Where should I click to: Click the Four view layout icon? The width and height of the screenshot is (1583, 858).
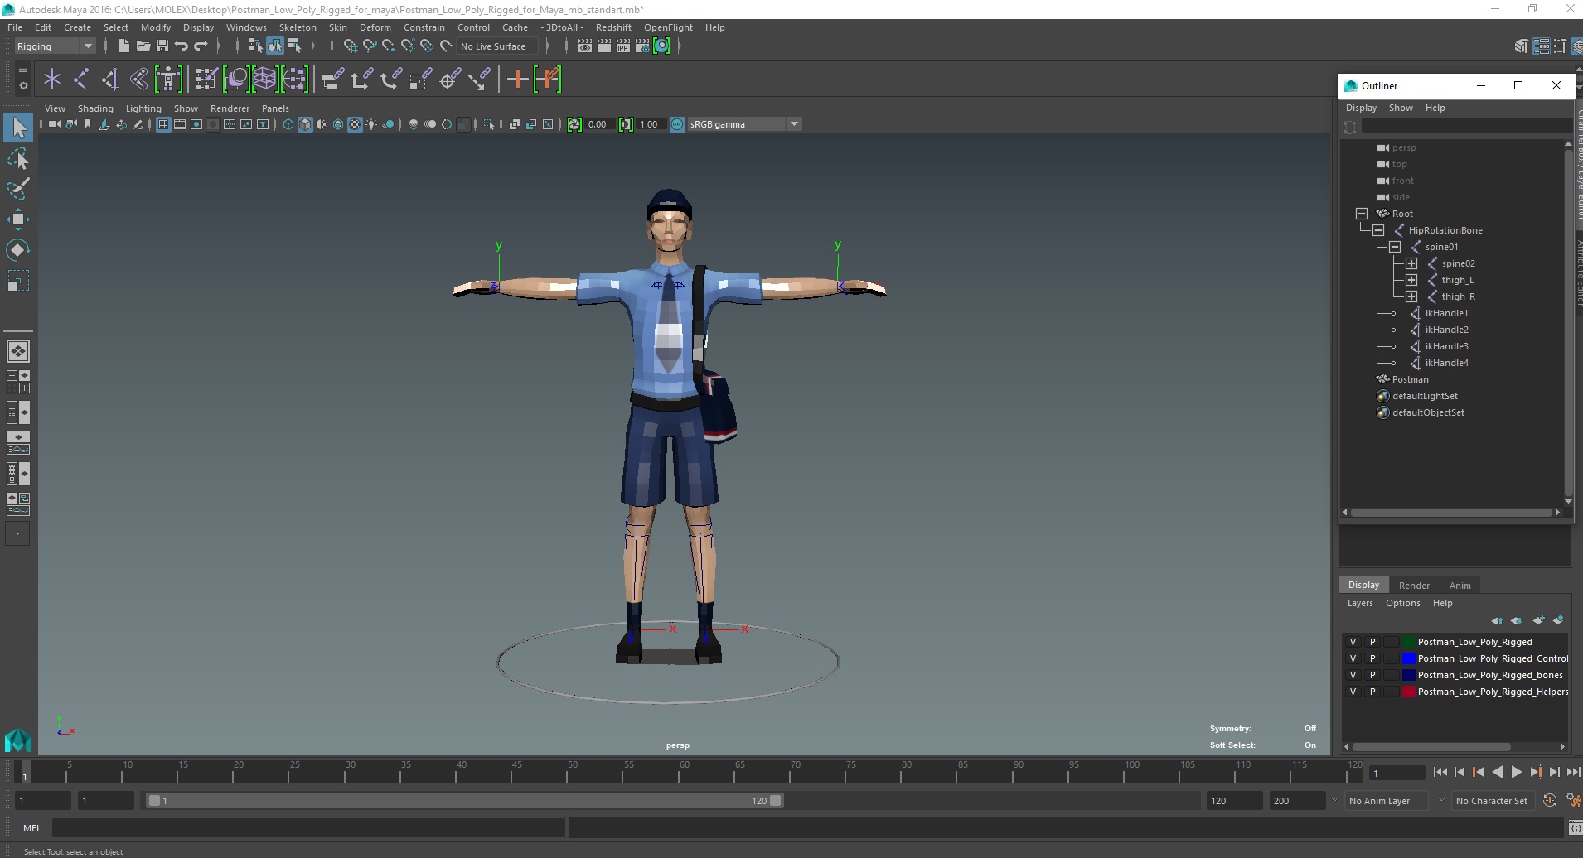pyautogui.click(x=18, y=382)
